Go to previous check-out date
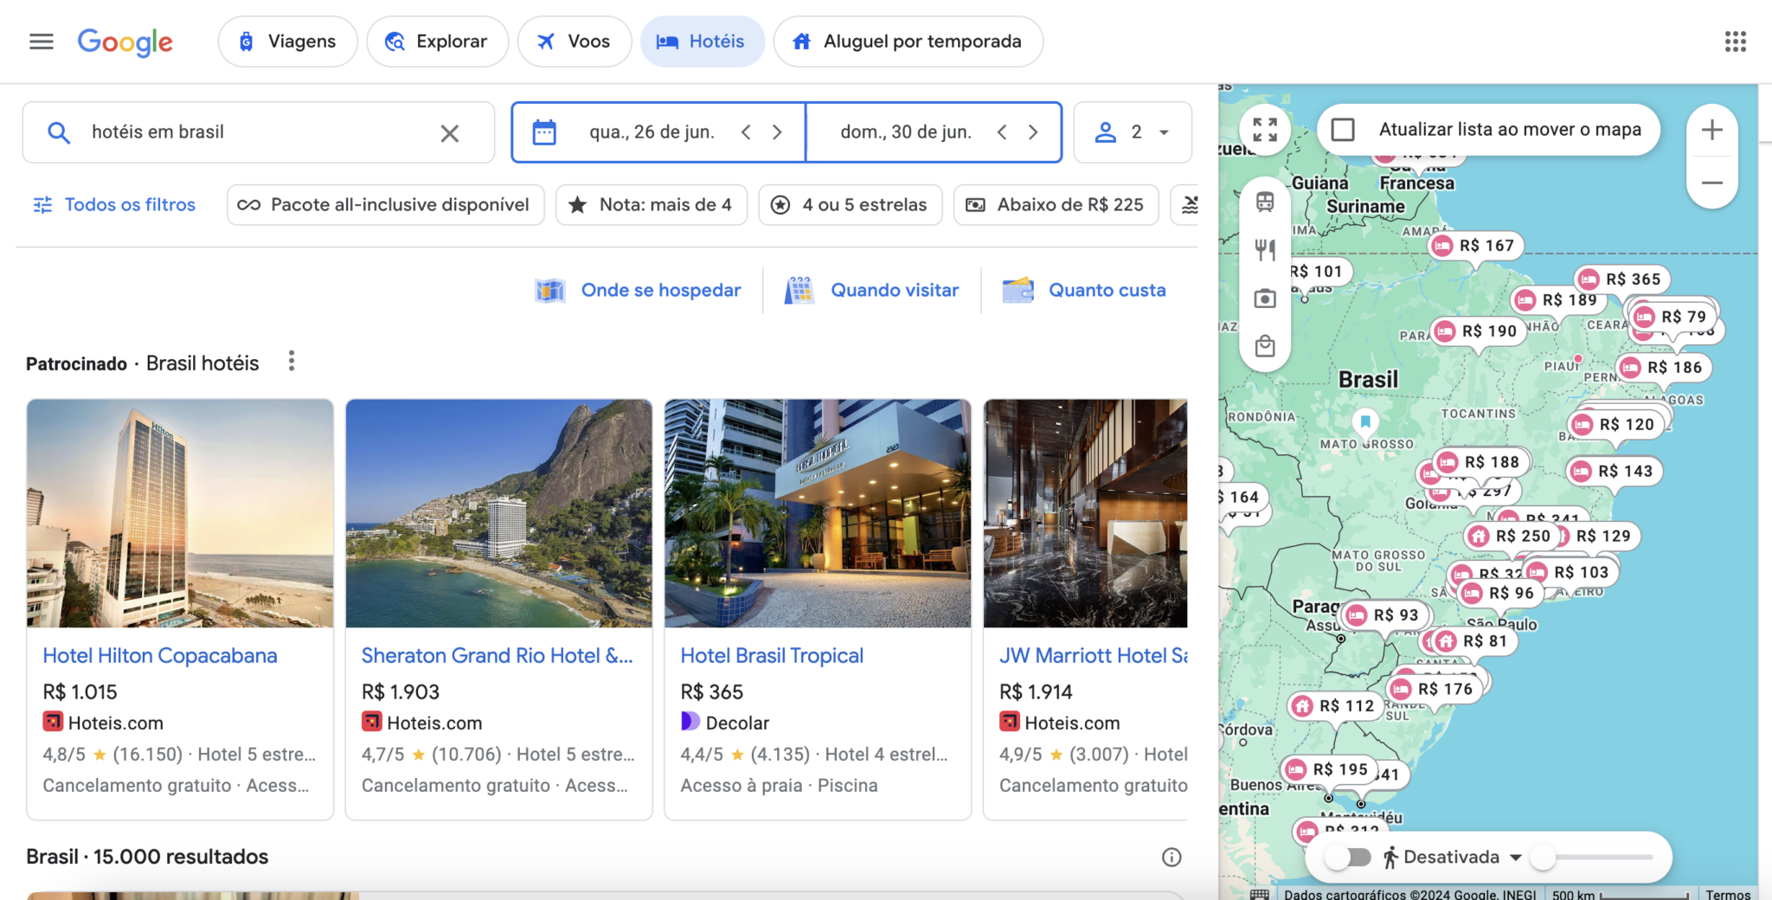This screenshot has width=1772, height=900. pyautogui.click(x=1002, y=132)
